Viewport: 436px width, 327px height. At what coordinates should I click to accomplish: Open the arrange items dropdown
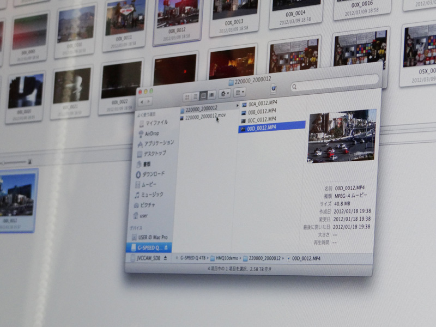239,92
